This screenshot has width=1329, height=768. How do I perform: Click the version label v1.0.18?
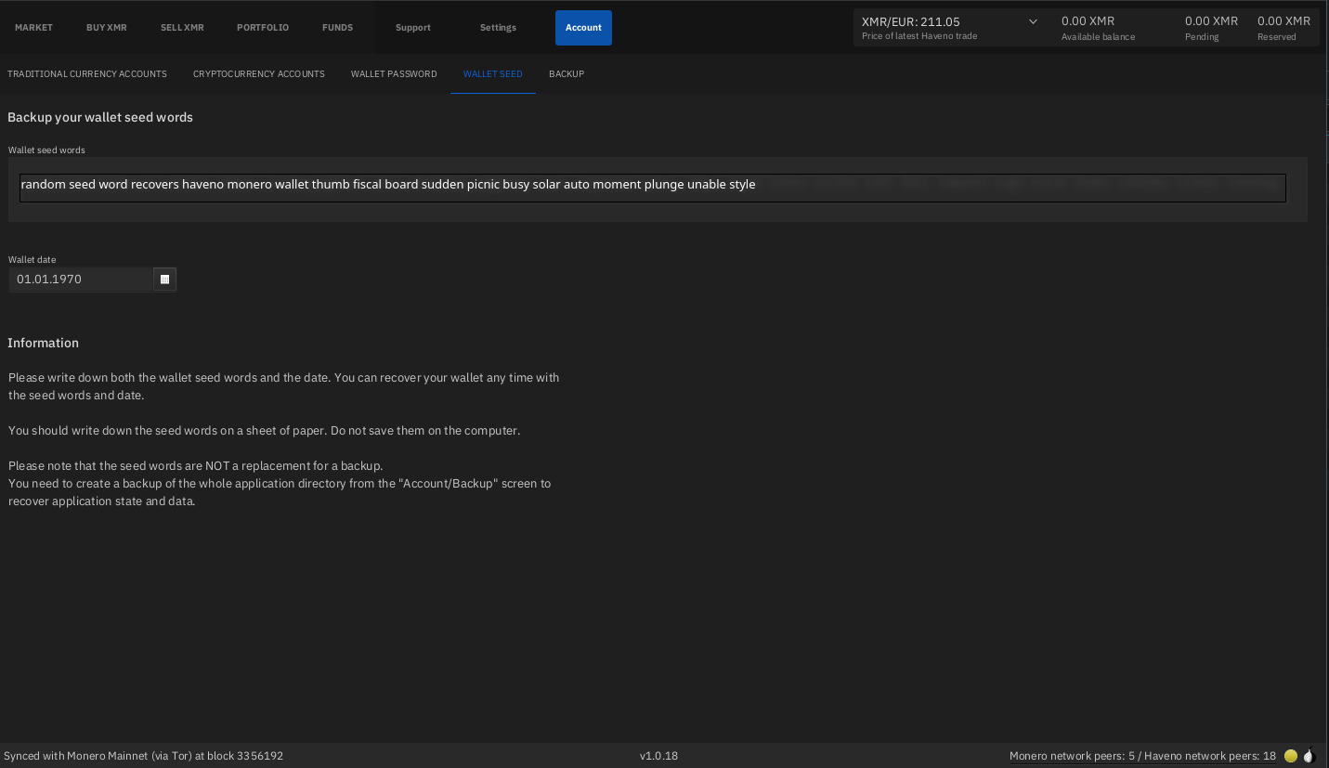(659, 756)
